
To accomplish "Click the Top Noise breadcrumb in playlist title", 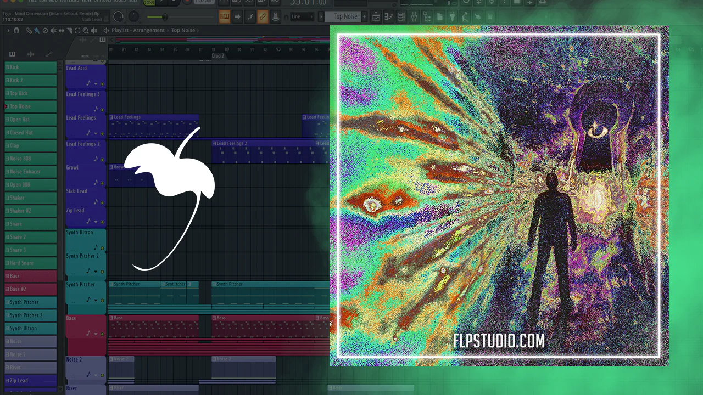I will (x=183, y=31).
